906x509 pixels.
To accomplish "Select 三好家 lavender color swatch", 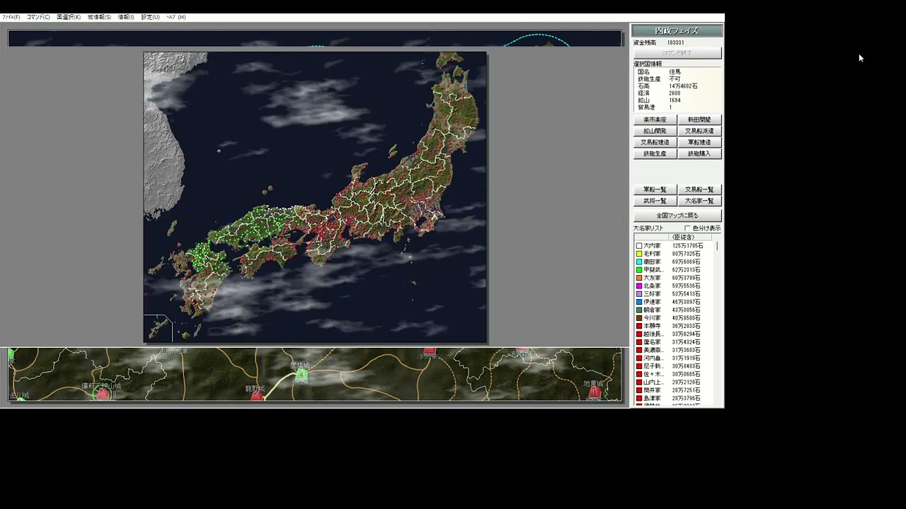I will point(639,294).
